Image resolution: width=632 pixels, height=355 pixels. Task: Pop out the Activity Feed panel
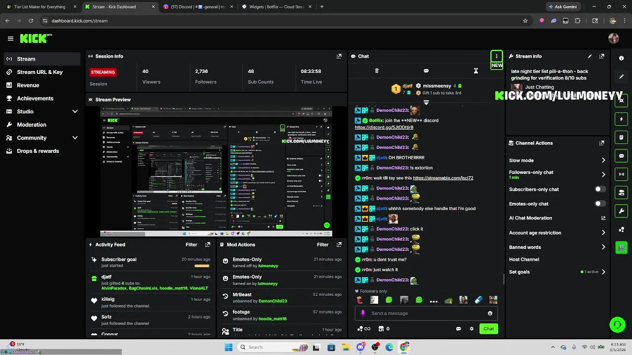207,245
